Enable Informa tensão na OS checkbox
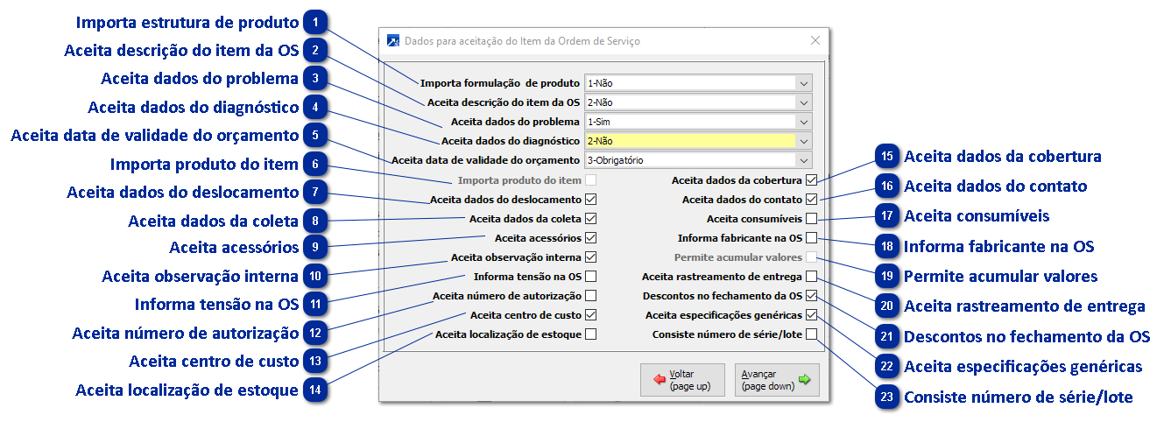The height and width of the screenshot is (422, 1164). 591,276
